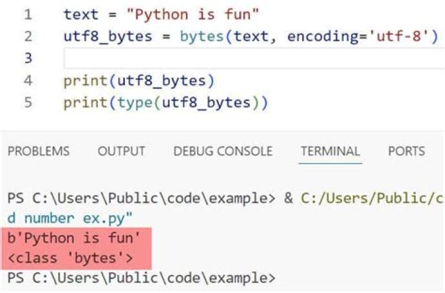Open the PORTS tab
The width and height of the screenshot is (445, 293).
click(x=406, y=151)
